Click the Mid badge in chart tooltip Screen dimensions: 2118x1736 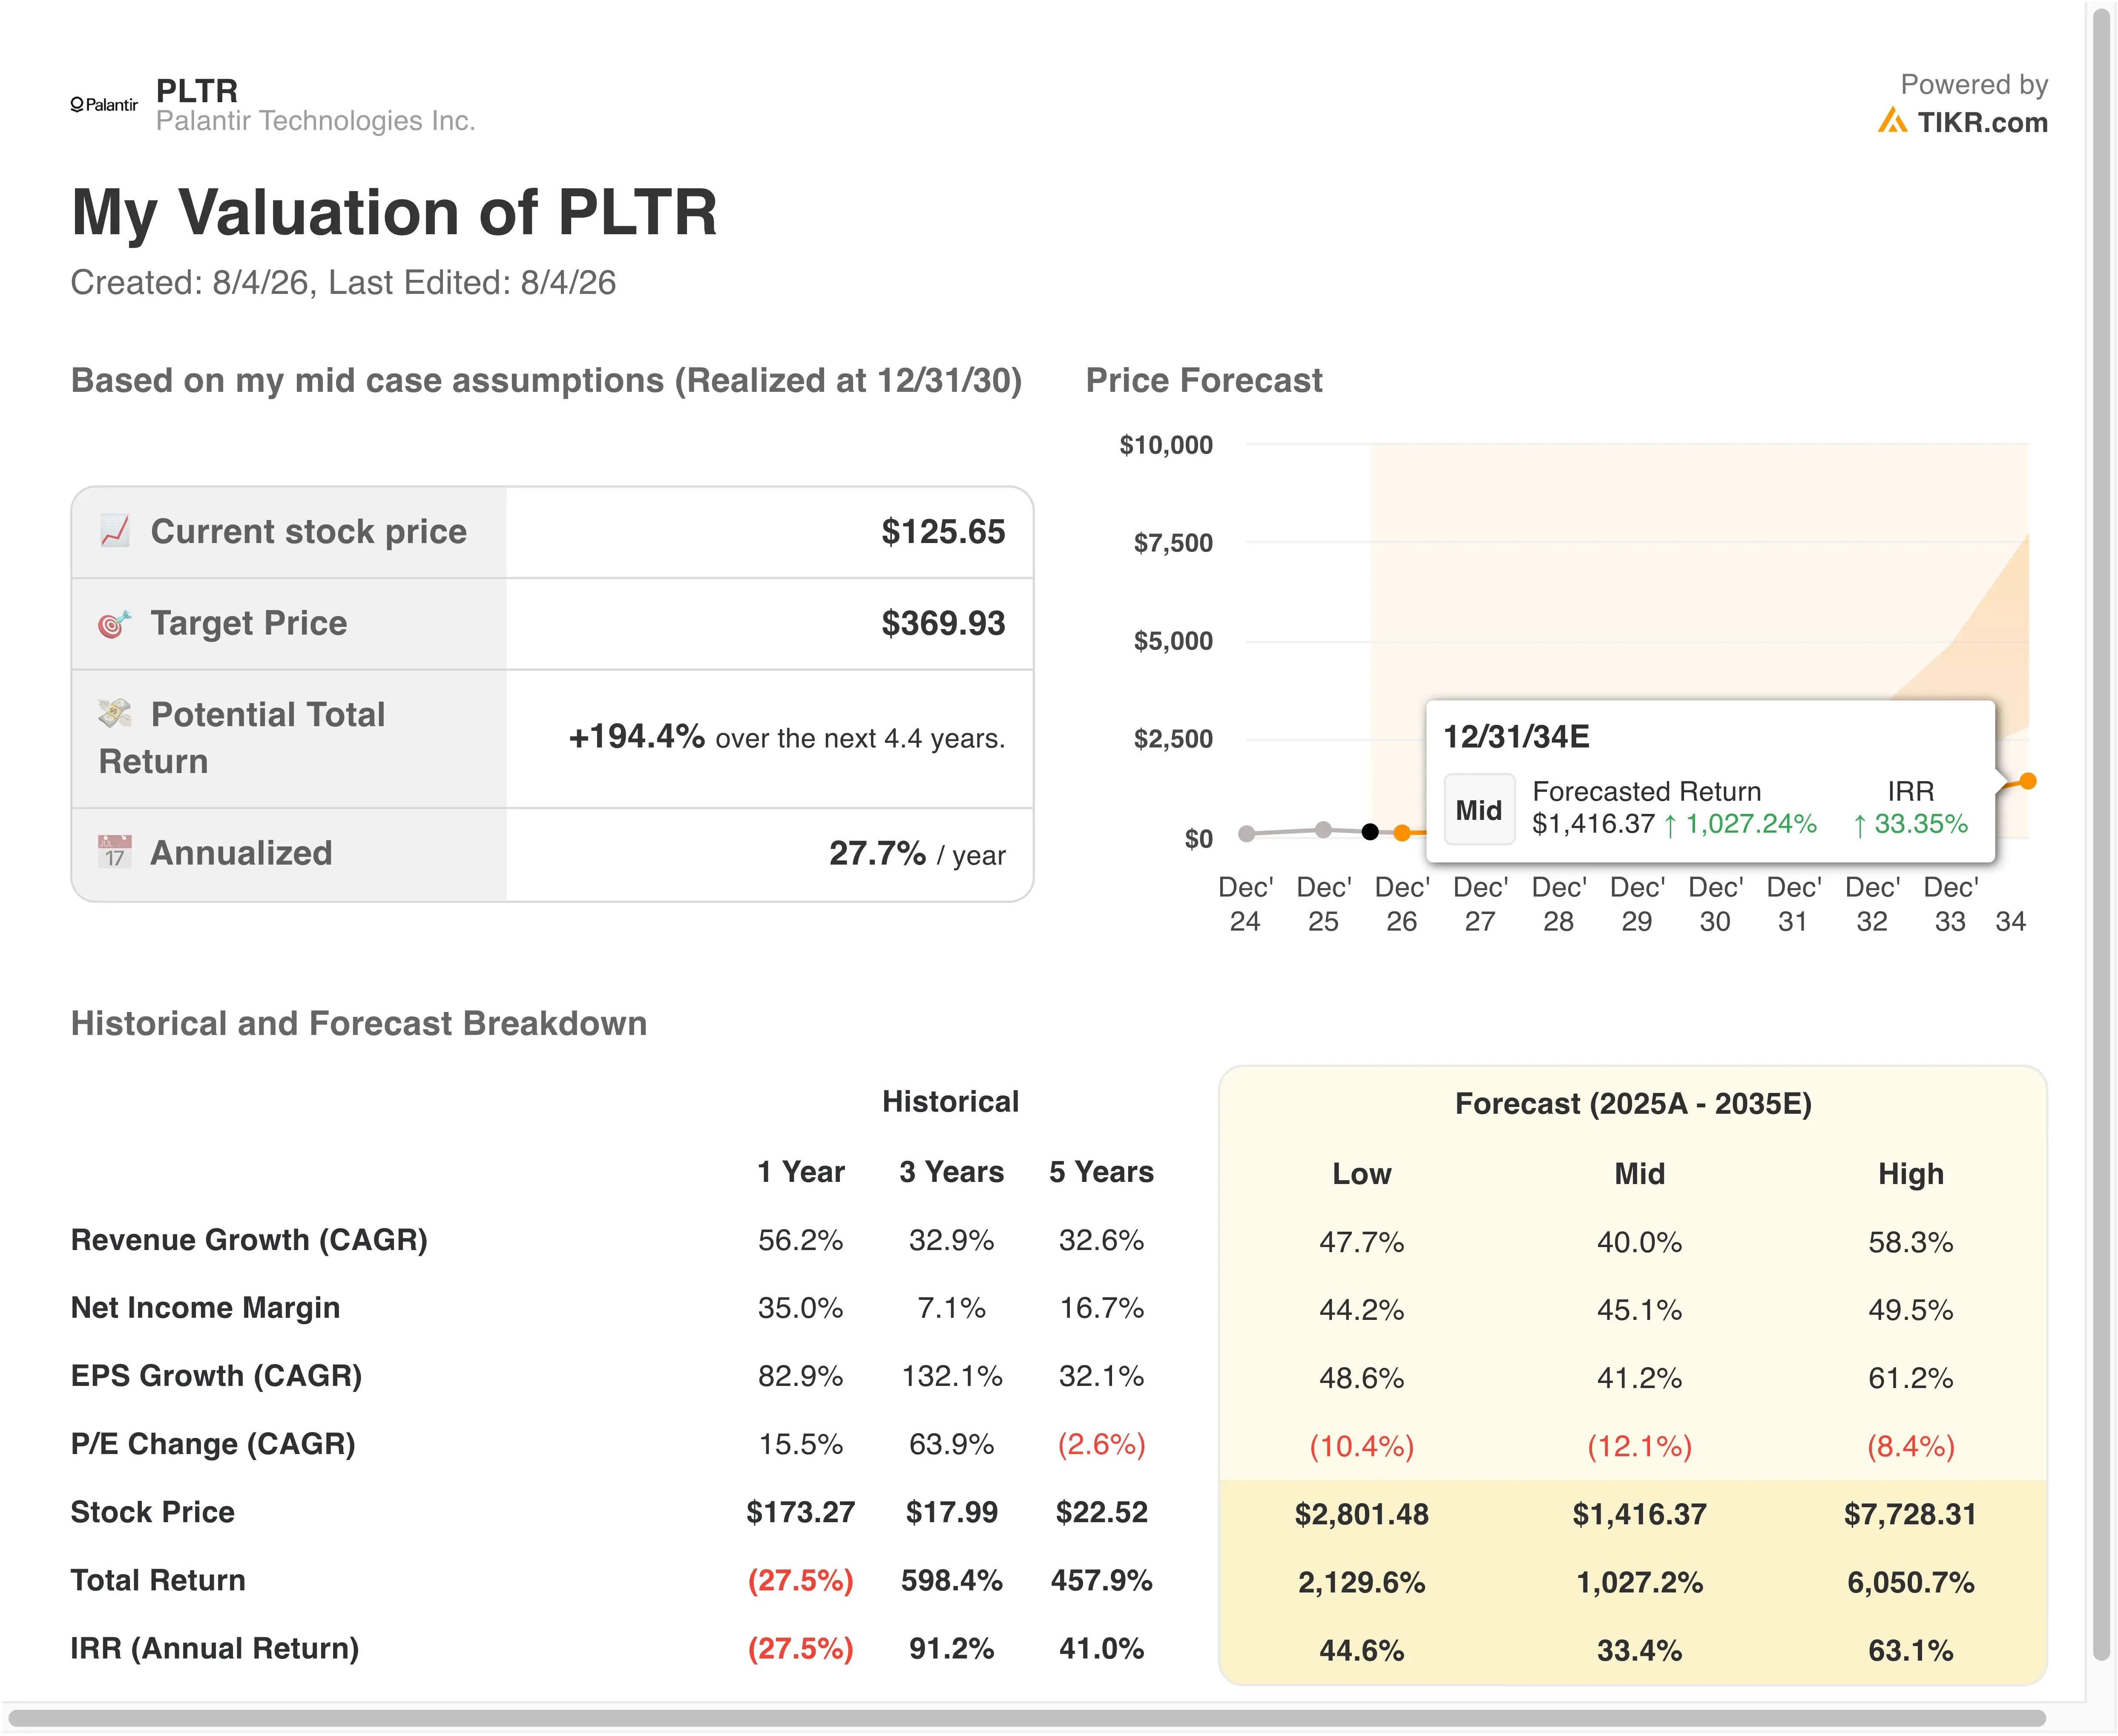click(1478, 810)
